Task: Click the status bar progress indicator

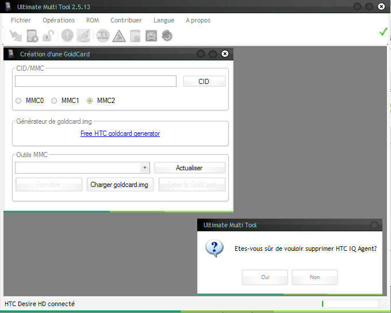Action: 350,304
